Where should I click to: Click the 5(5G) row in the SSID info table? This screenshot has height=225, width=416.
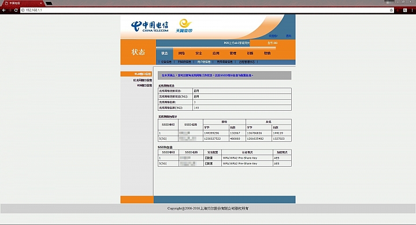pyautogui.click(x=224, y=163)
